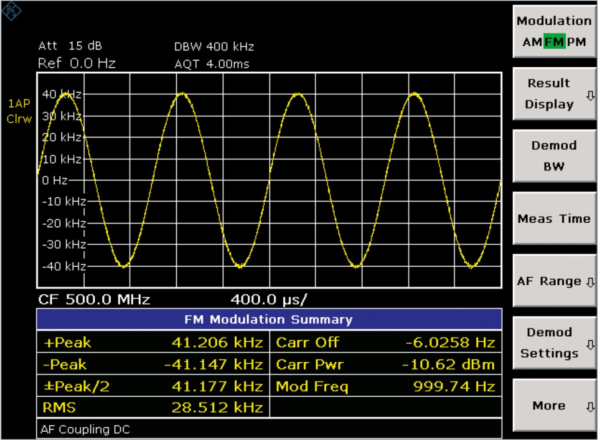The height and width of the screenshot is (440, 598).
Task: Click the Rohde & Schwarz logo
Action: (x=12, y=11)
